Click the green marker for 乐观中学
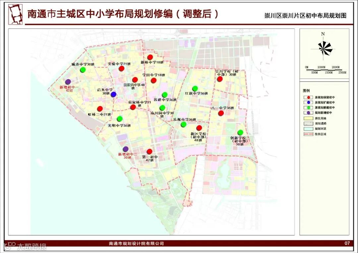 tap(184, 124)
